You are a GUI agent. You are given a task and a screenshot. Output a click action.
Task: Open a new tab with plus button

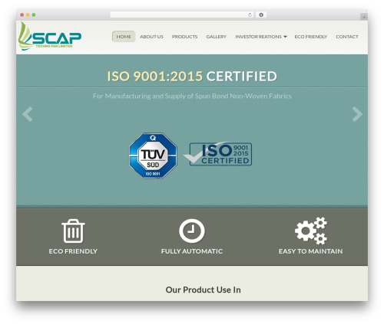pos(364,17)
